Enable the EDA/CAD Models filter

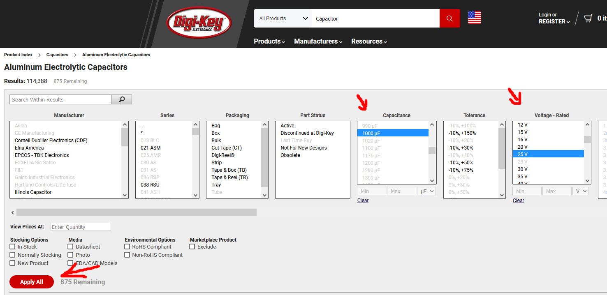70,263
